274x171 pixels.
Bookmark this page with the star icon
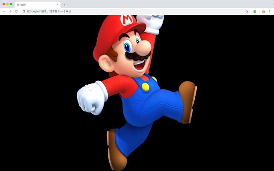pyautogui.click(x=247, y=12)
